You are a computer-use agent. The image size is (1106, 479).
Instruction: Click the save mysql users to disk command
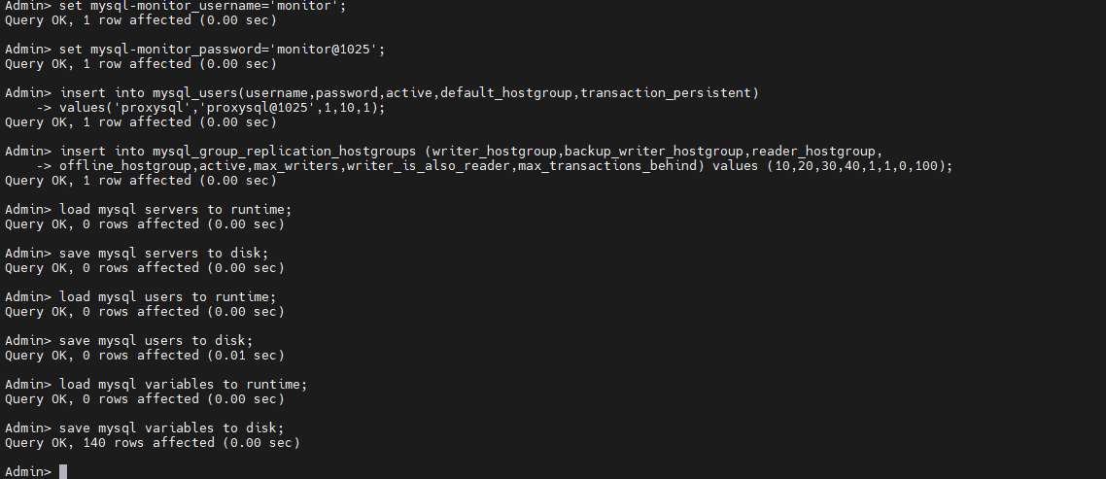coord(156,341)
